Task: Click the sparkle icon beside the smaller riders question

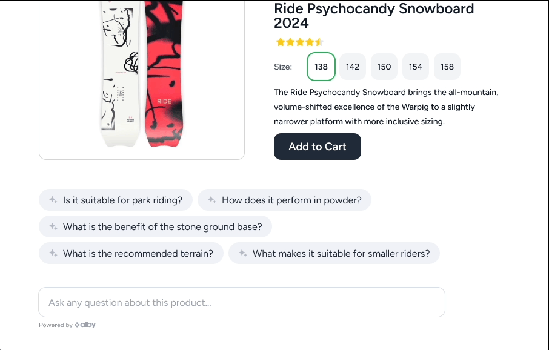Action: click(x=242, y=253)
